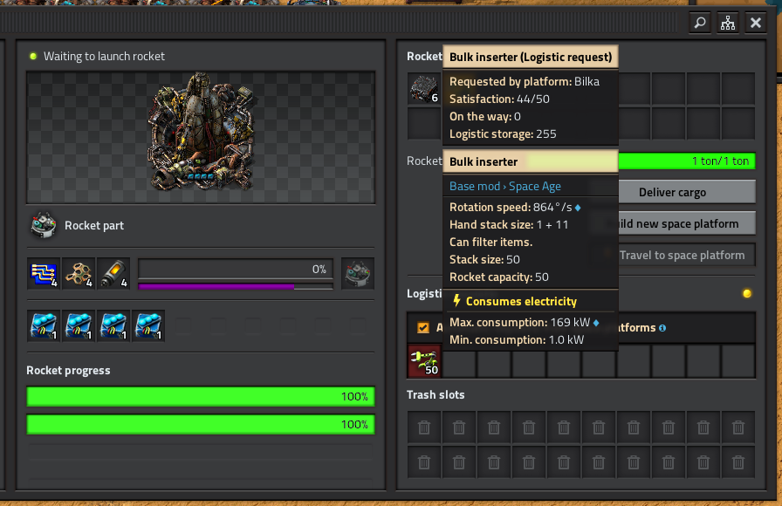Select the Rocket part recipe icon
Image resolution: width=782 pixels, height=506 pixels.
(x=44, y=225)
